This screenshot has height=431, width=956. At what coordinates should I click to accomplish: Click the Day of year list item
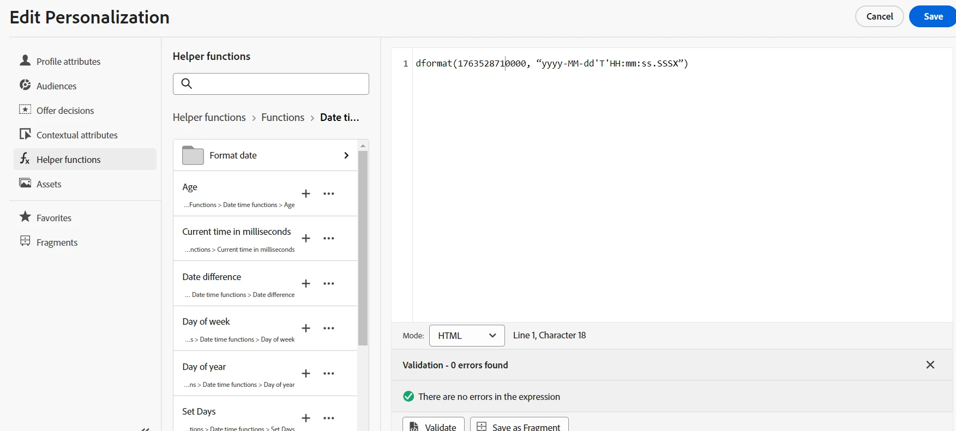[265, 373]
